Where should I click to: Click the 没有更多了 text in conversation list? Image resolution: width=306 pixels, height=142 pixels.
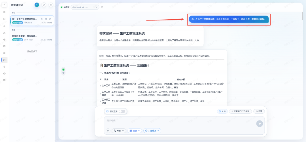click(x=32, y=51)
